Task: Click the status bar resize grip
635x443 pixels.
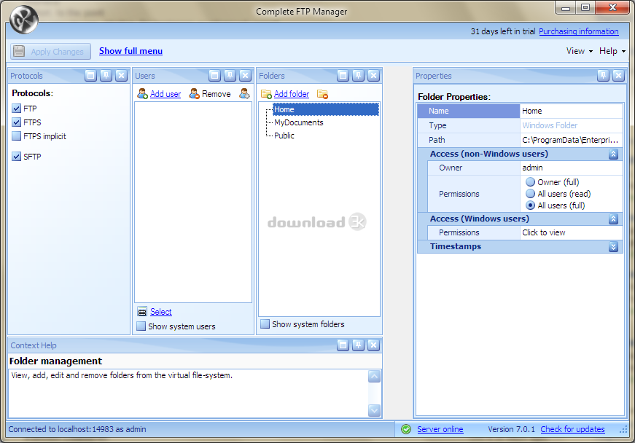Action: pyautogui.click(x=623, y=431)
